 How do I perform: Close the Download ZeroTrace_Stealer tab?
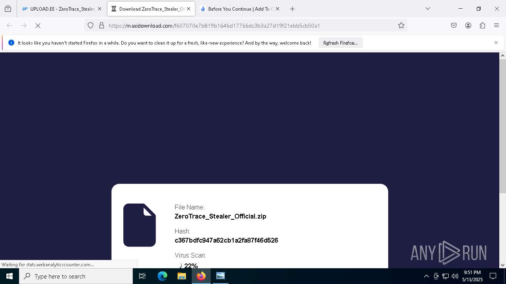[189, 9]
